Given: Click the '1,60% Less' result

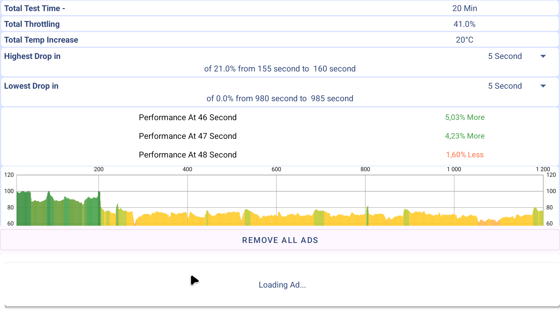Looking at the screenshot, I should (465, 155).
